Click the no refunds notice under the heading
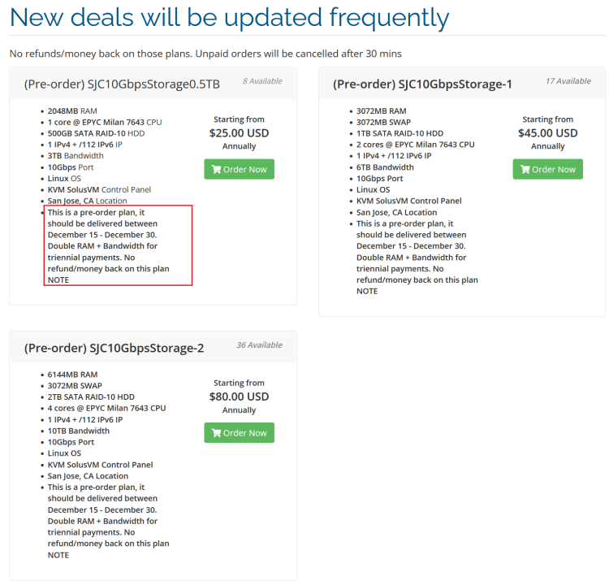Image resolution: width=609 pixels, height=585 pixels. tap(205, 54)
